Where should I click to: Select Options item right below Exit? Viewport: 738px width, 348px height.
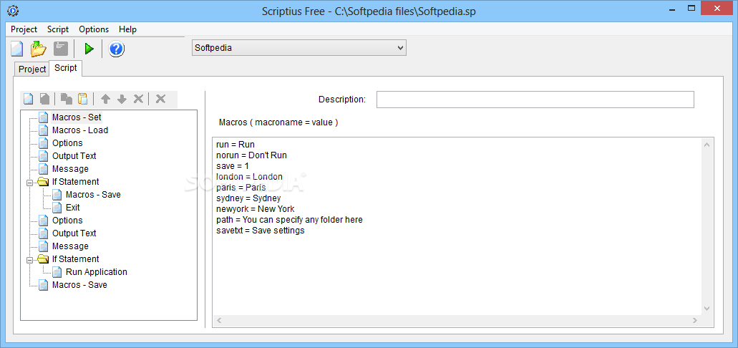(x=67, y=221)
